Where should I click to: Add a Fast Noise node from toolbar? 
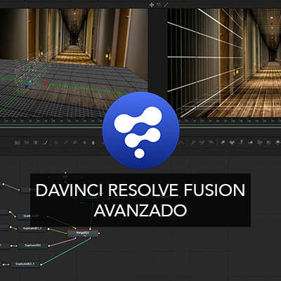tap(27, 143)
